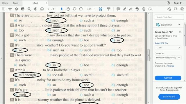Open Convert to Microsoft Word dropdown
The width and height of the screenshot is (186, 104).
(168, 58)
